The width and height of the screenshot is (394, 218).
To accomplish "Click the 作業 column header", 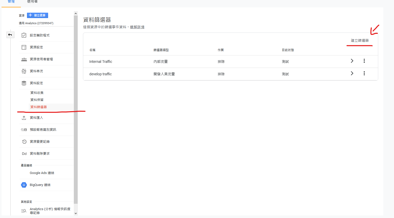I will click(x=221, y=50).
